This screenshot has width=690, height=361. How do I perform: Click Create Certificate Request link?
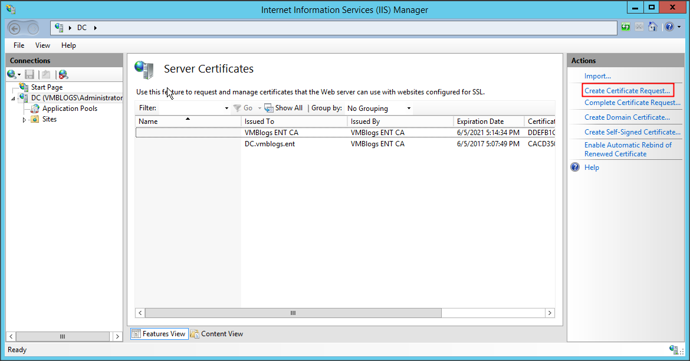click(627, 91)
